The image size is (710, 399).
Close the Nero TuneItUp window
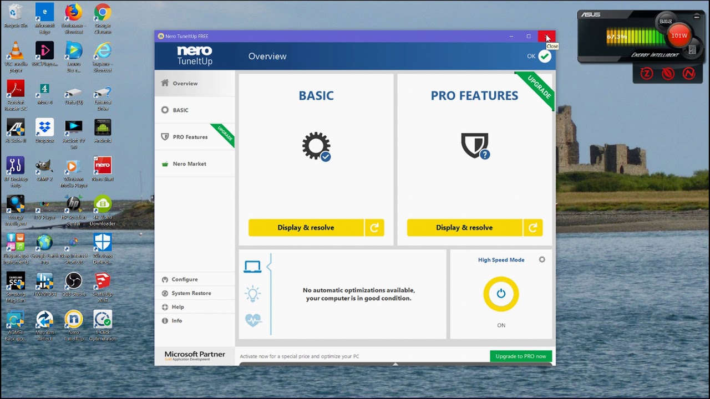click(x=546, y=36)
